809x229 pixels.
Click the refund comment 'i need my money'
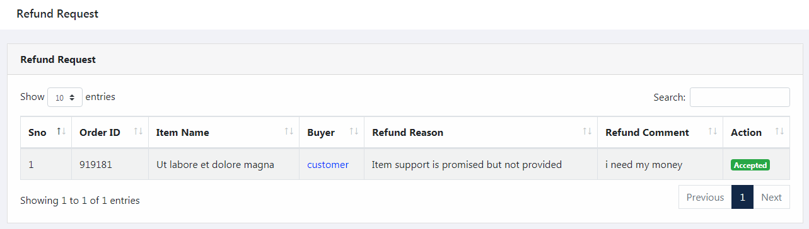pyautogui.click(x=644, y=165)
